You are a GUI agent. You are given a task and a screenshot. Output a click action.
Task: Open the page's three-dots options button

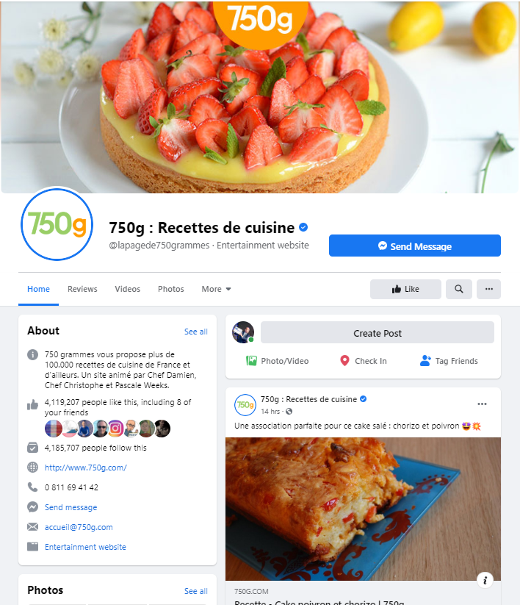tap(488, 289)
